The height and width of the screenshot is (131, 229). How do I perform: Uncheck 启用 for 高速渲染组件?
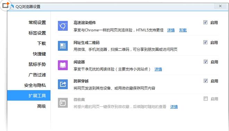[205, 22]
